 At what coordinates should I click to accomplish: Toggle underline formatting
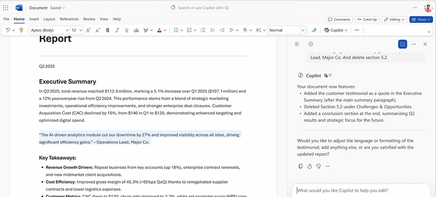click(126, 30)
